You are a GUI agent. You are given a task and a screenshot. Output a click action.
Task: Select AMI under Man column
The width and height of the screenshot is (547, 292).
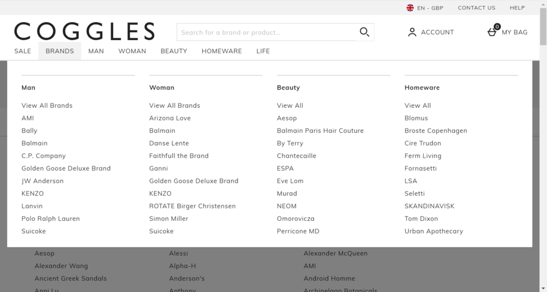[x=28, y=118]
